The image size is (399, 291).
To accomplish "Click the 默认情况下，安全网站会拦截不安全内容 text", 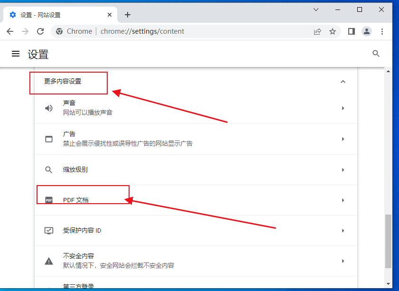I will click(x=119, y=265).
